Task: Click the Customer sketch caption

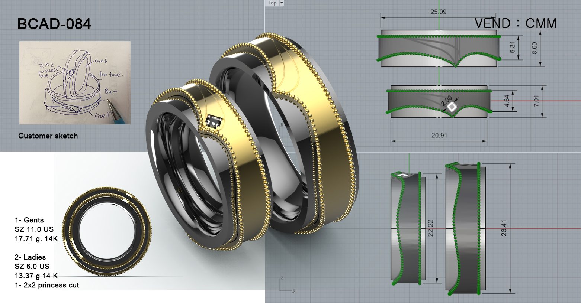Action: pyautogui.click(x=48, y=136)
